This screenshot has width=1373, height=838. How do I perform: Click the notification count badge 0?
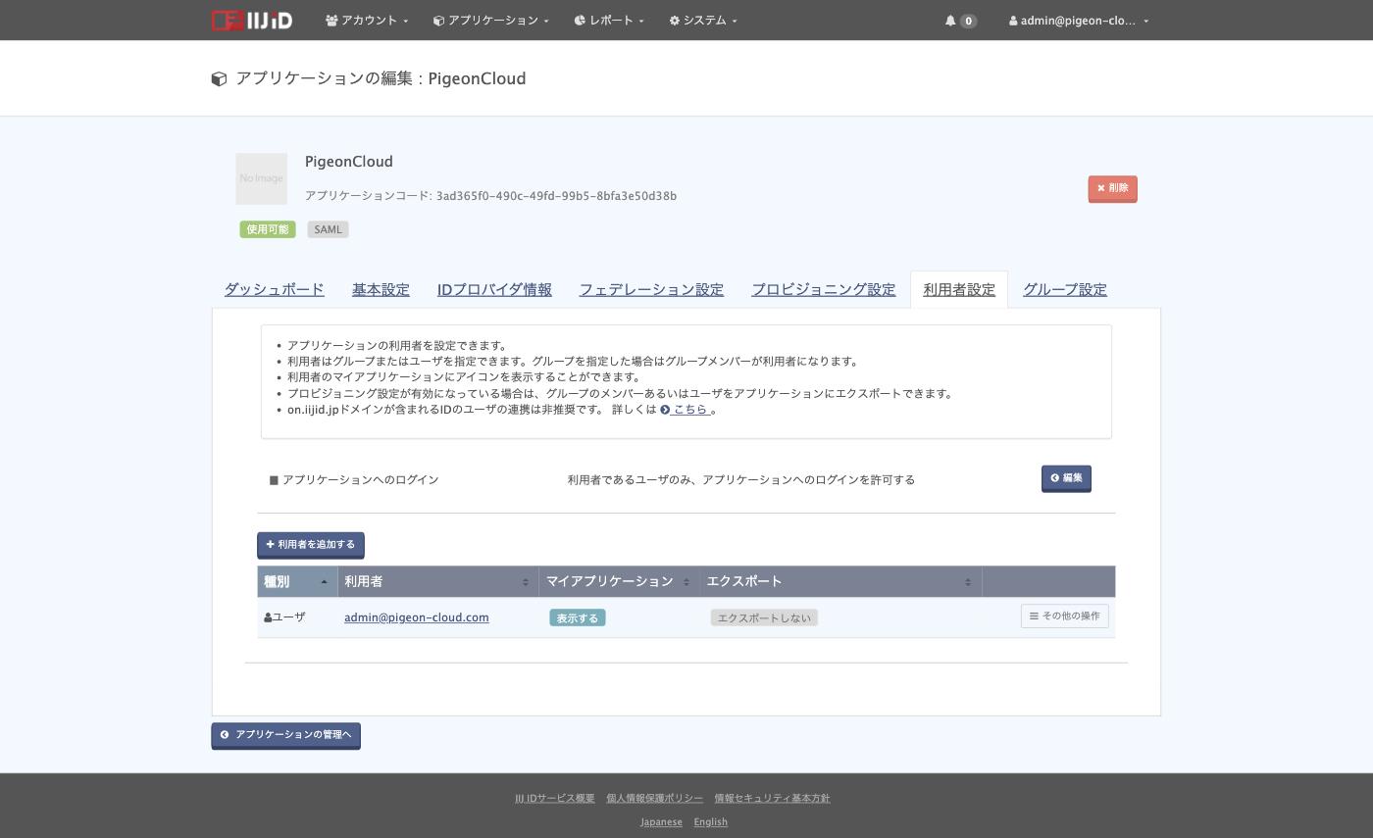[969, 21]
